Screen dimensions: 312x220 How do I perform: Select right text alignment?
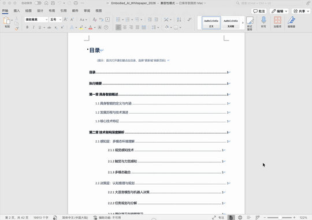(x=131, y=27)
